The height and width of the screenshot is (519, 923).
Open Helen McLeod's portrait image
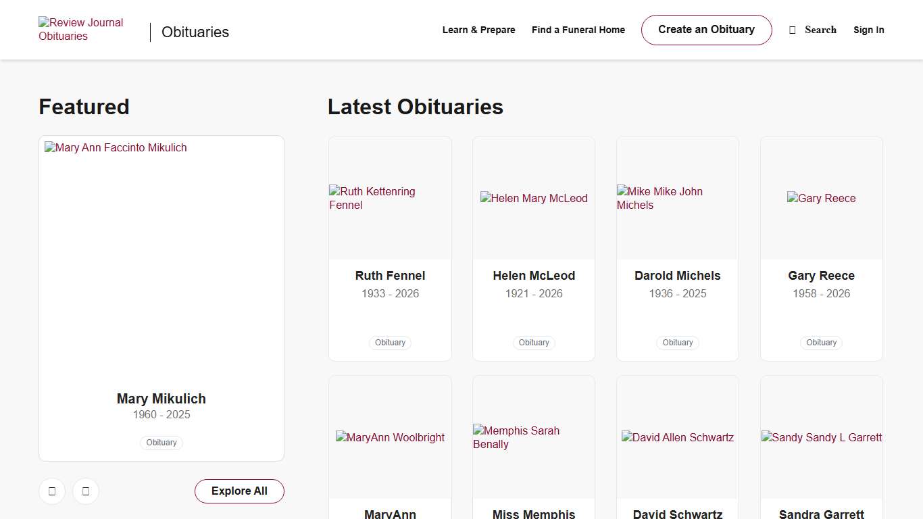click(x=534, y=198)
